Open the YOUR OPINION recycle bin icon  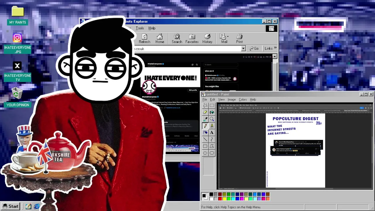point(18,98)
